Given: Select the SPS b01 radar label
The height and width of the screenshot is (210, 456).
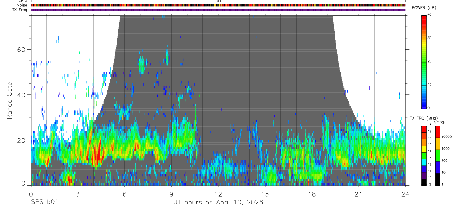Looking at the screenshot, I should 44,203.
